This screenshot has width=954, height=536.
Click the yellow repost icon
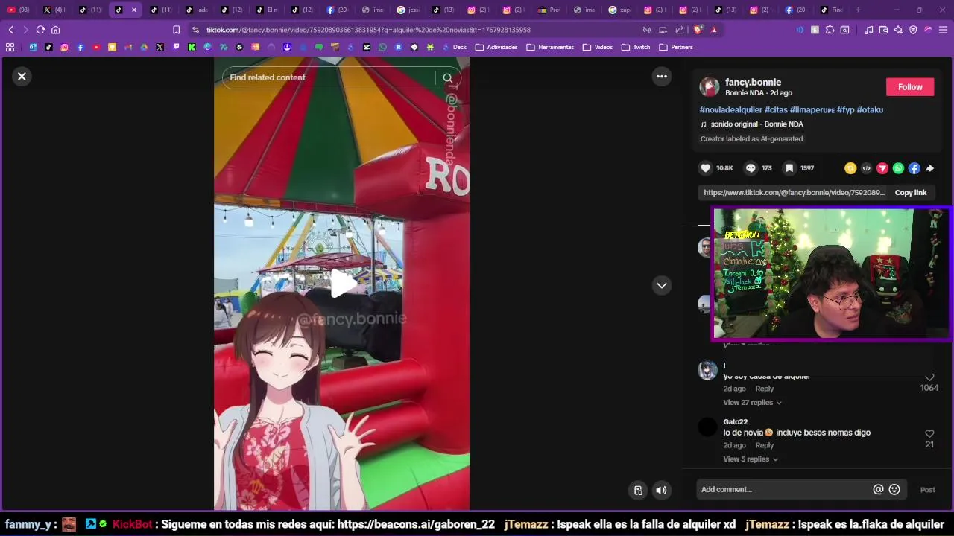(850, 168)
